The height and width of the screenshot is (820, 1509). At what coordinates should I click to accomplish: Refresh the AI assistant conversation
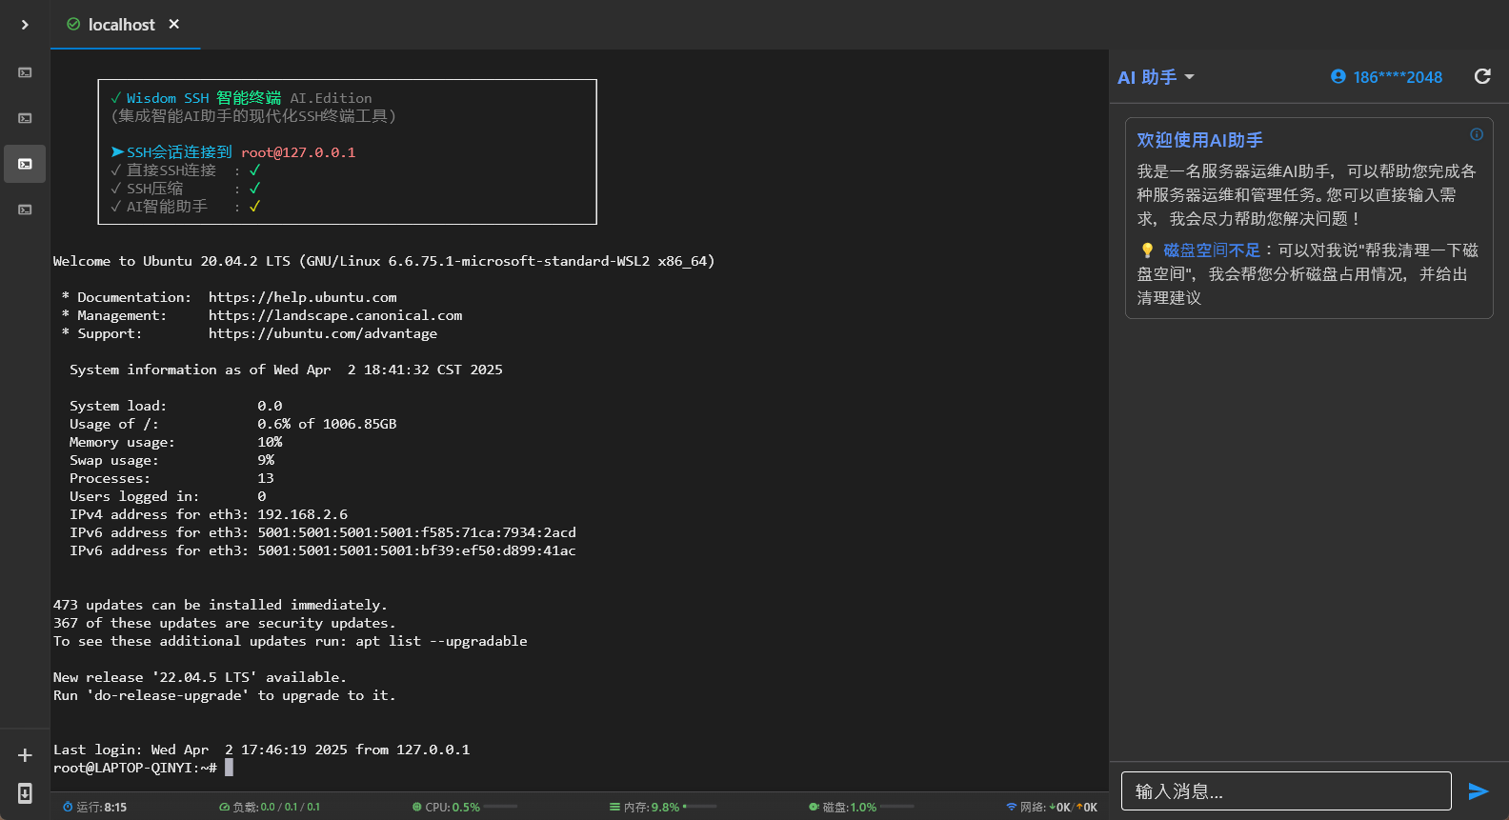point(1482,76)
